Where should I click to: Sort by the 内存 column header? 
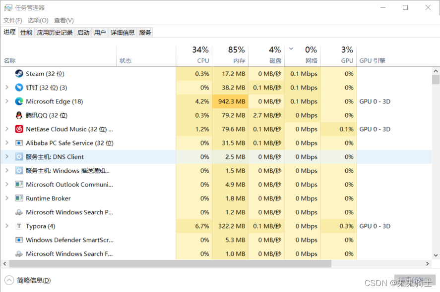230,56
